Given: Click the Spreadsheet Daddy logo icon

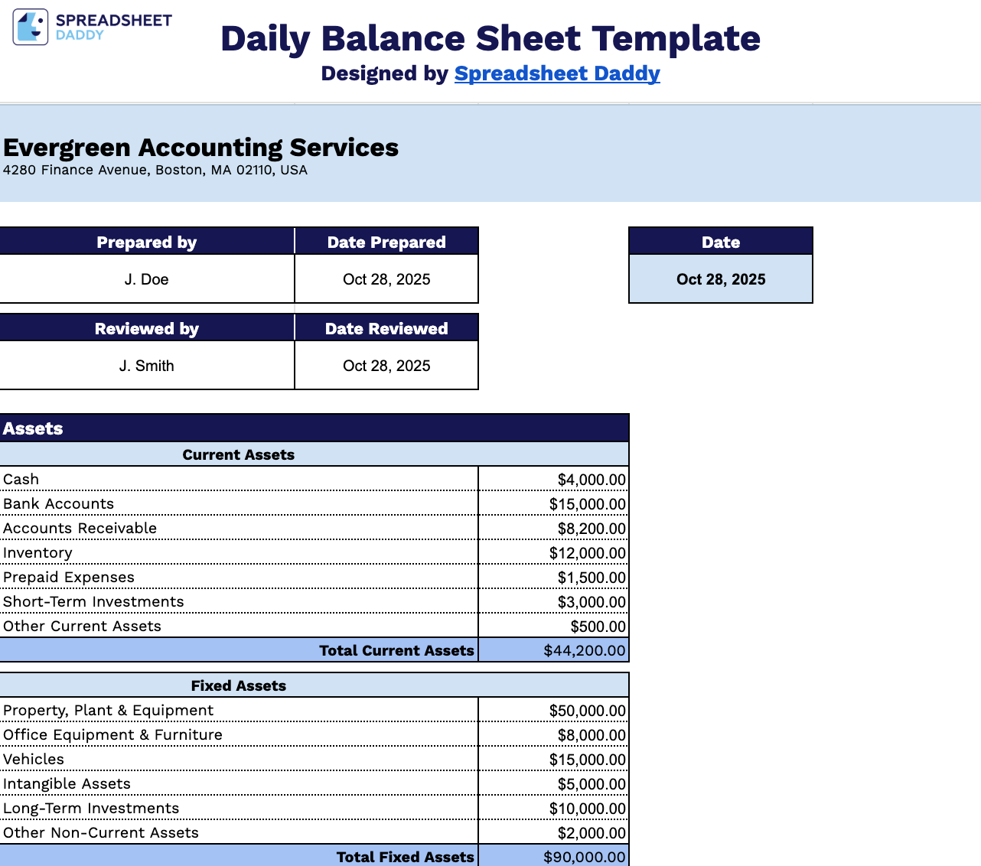Looking at the screenshot, I should [x=29, y=27].
